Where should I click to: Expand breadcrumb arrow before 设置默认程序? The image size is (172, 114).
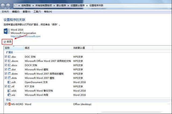click(68, 5)
